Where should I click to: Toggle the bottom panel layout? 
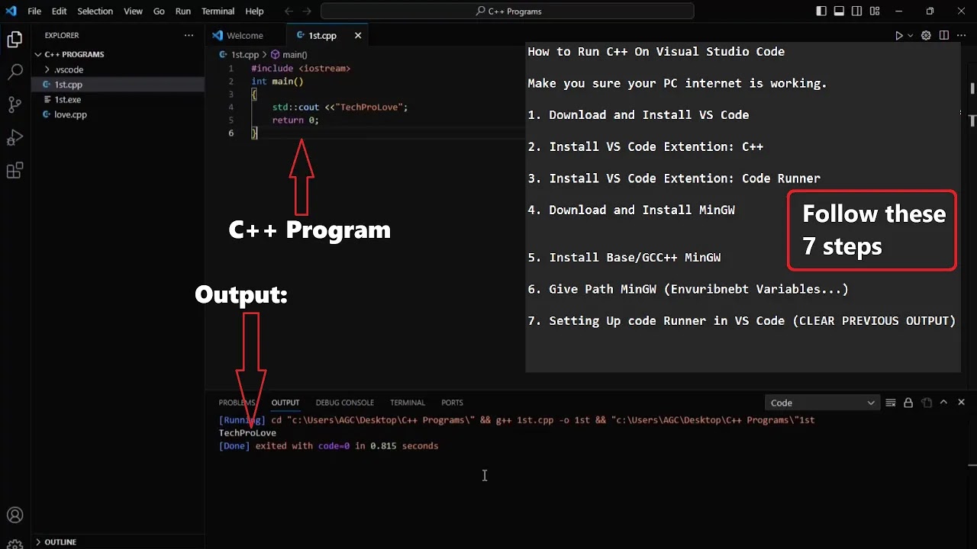pyautogui.click(x=839, y=11)
